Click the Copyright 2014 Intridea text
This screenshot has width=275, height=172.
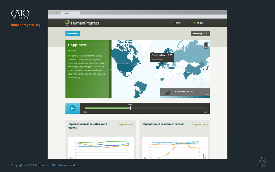click(43, 165)
